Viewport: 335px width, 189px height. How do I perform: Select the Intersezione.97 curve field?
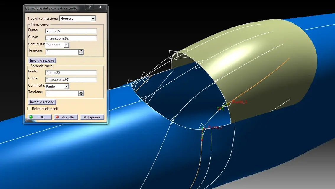coord(71,80)
